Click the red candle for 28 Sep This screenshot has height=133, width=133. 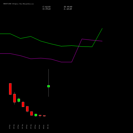[x=32, y=113]
